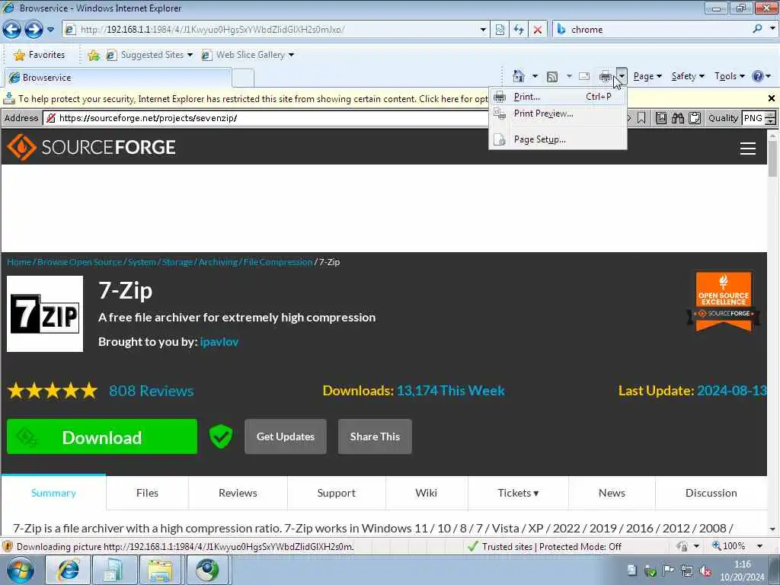Click the Browservice bookmark icon
This screenshot has height=585, width=780.
click(641, 118)
